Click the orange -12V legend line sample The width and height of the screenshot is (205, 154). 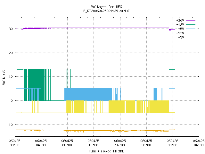point(191,33)
